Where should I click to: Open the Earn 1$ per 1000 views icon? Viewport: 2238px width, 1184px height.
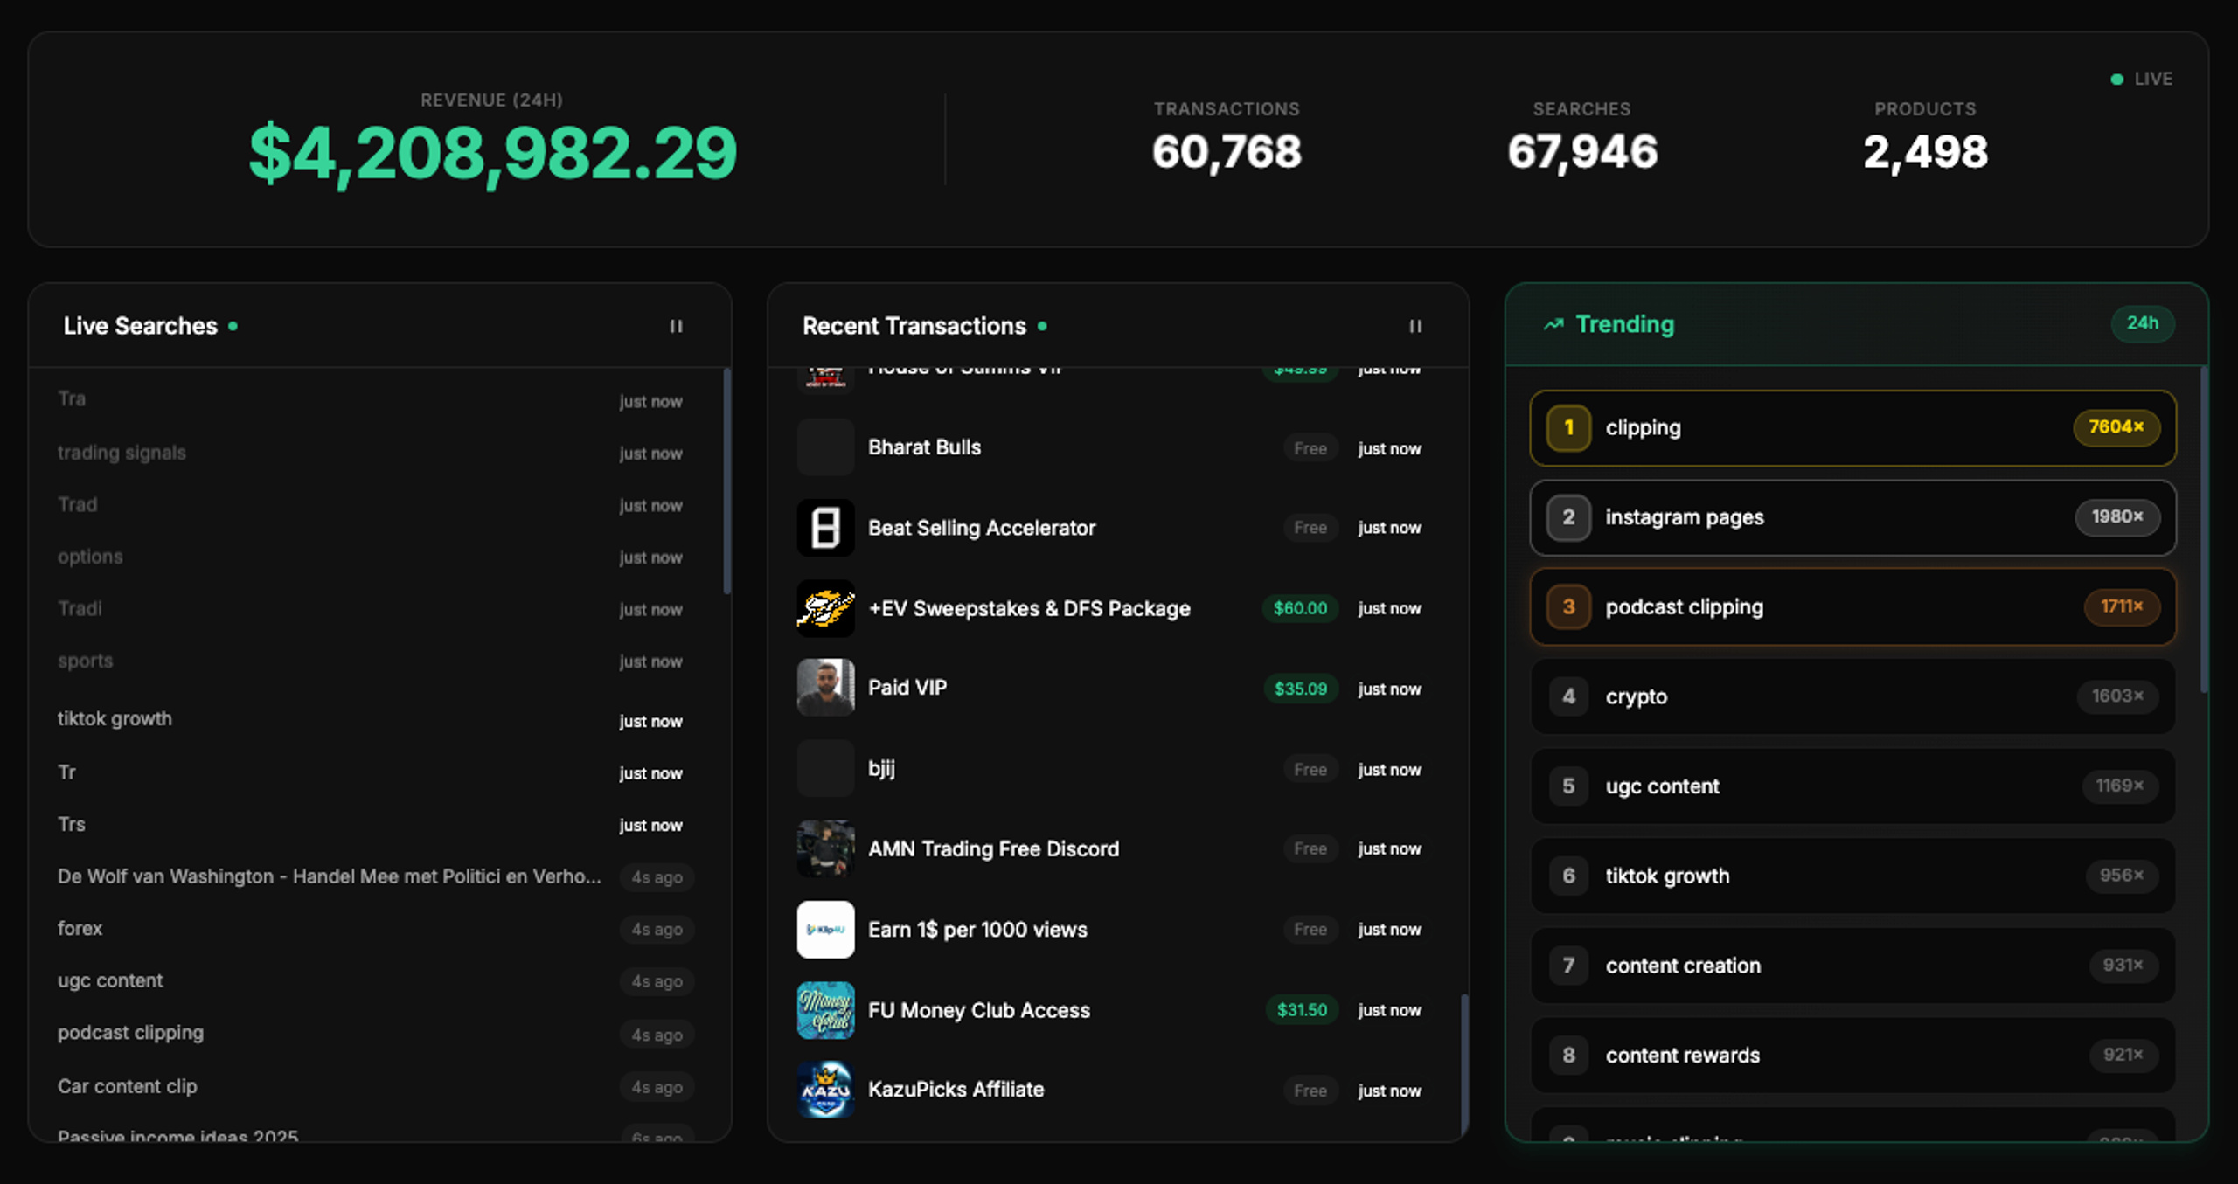825,930
